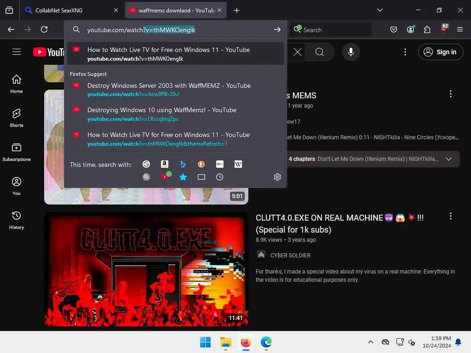
Task: Click the YouTube logo
Action: pos(49,52)
